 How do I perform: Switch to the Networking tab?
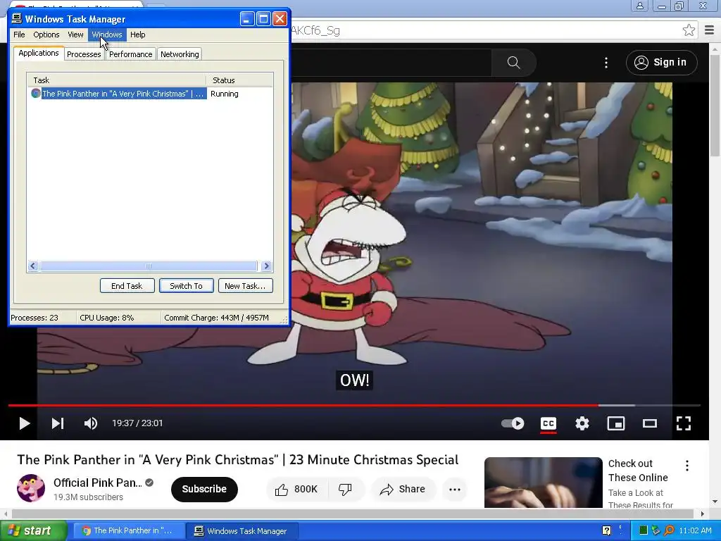180,54
